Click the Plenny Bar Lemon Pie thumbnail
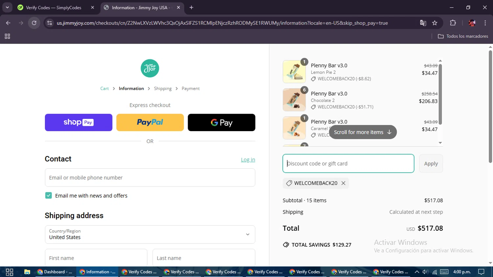This screenshot has height=277, width=493. [294, 72]
